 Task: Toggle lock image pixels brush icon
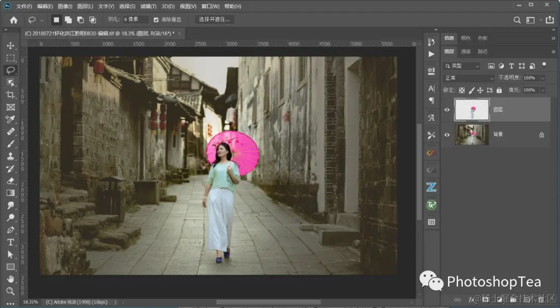pyautogui.click(x=471, y=90)
